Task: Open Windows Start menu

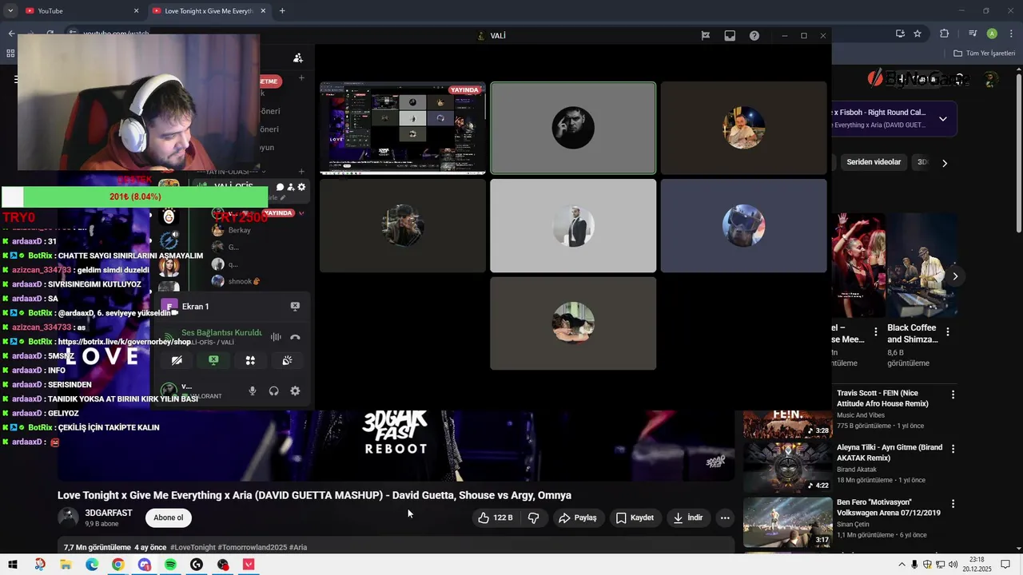Action: pyautogui.click(x=14, y=565)
